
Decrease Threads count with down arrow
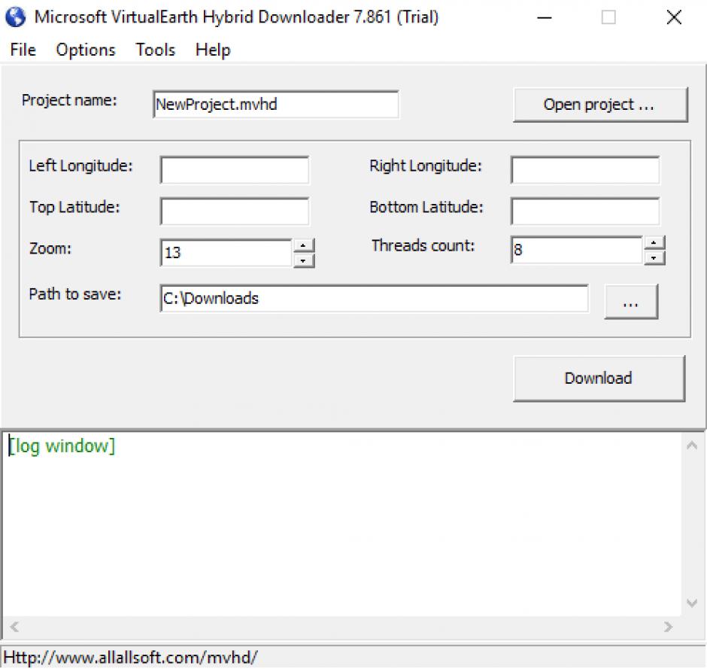[654, 257]
